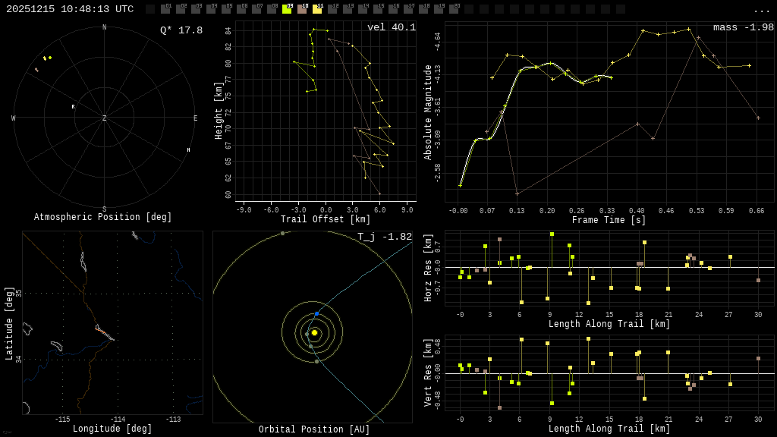Screen dimensions: 777x437
Task: Click the UTC timestamp in header
Action: tap(70, 9)
